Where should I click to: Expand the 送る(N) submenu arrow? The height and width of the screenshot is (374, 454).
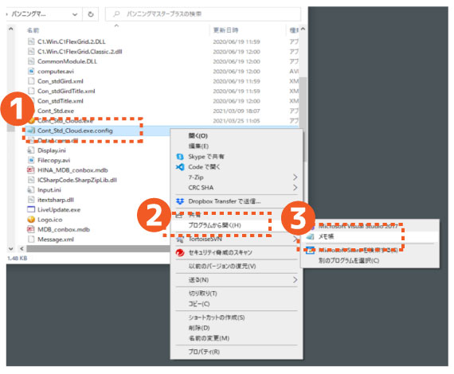pyautogui.click(x=295, y=280)
